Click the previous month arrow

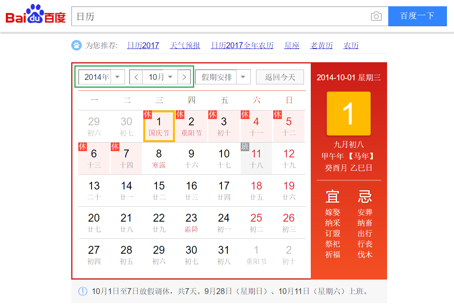(x=136, y=77)
